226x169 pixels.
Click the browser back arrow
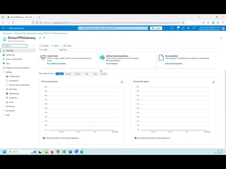click(x=3, y=23)
